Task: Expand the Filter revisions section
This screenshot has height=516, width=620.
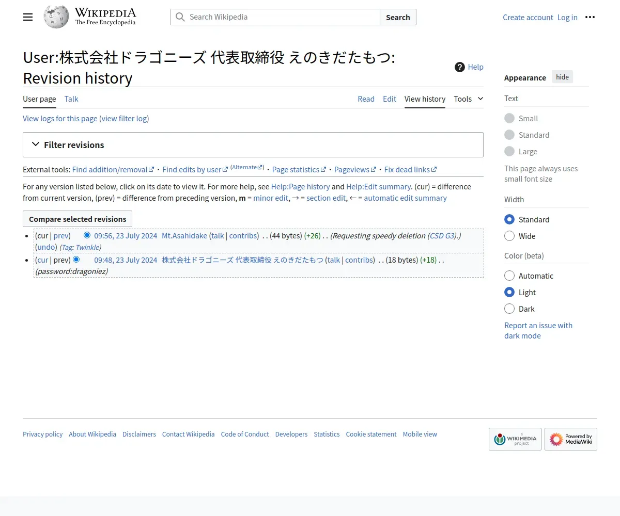Action: click(253, 145)
